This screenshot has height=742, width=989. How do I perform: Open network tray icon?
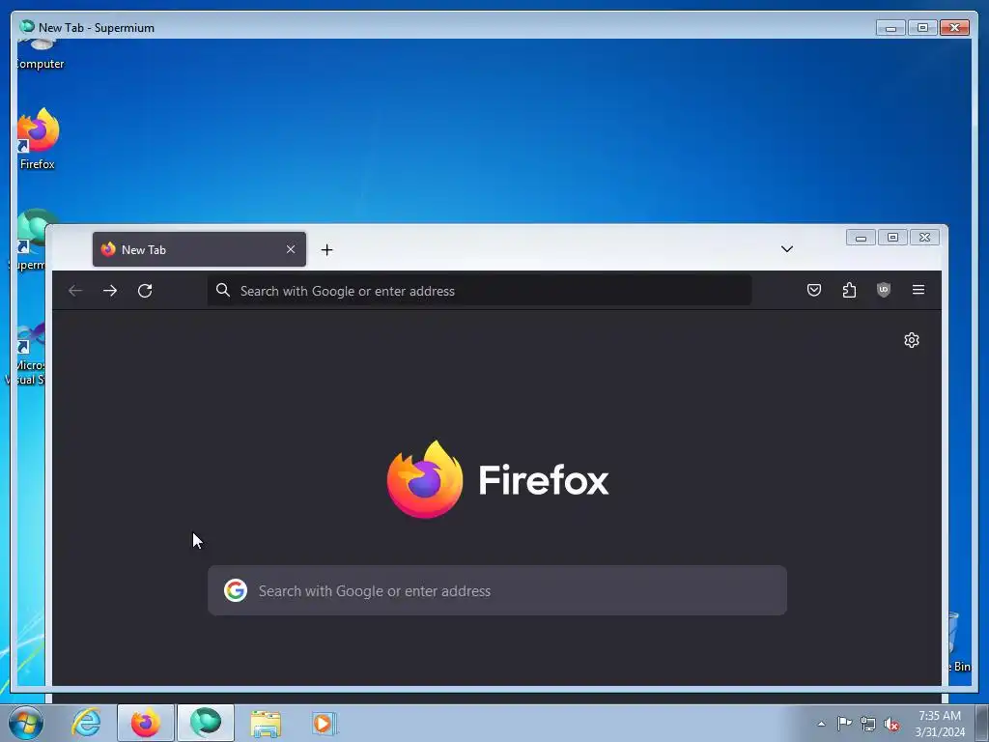pos(868,724)
